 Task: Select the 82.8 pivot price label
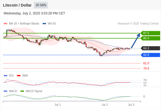tap(150, 55)
